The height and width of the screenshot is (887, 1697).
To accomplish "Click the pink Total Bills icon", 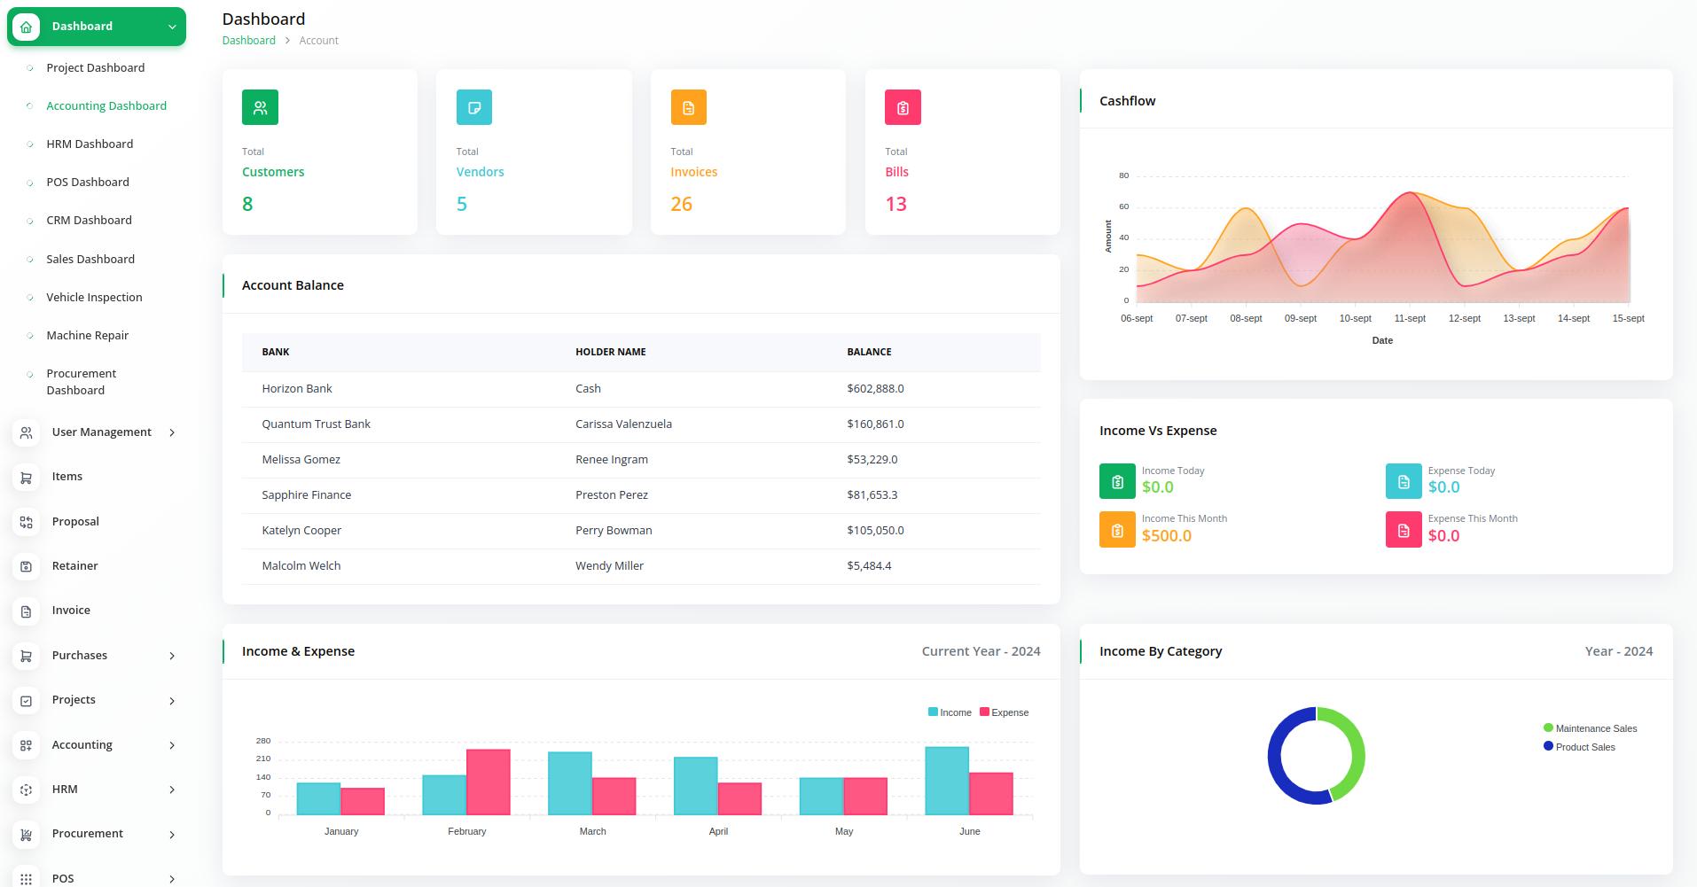I will pyautogui.click(x=903, y=107).
